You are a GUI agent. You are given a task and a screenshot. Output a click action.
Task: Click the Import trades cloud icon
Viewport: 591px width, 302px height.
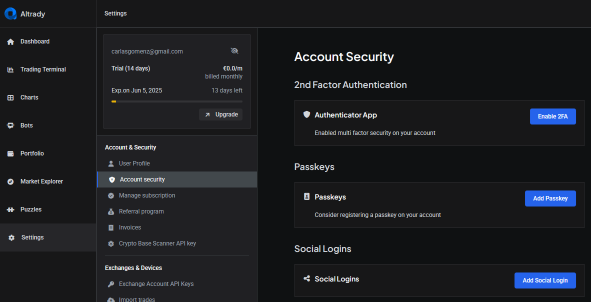(111, 299)
